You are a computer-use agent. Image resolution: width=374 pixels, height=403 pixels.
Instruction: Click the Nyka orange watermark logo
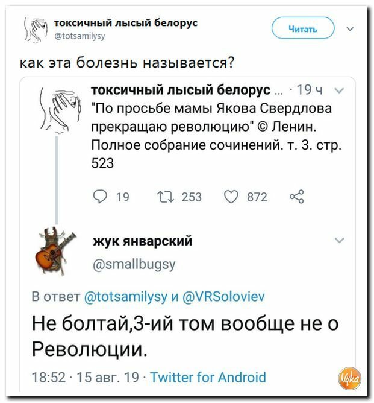click(350, 378)
